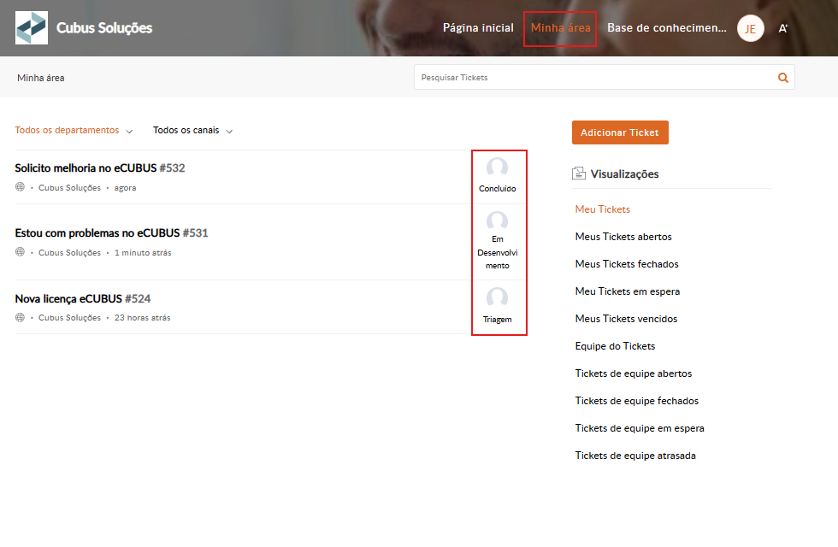Screen dimensions: 838x547
Task: Select Meus Tickets abertos view
Action: point(623,237)
